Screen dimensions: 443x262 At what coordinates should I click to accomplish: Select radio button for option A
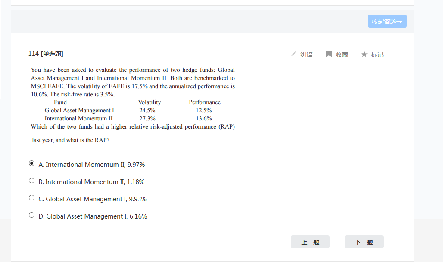point(31,163)
